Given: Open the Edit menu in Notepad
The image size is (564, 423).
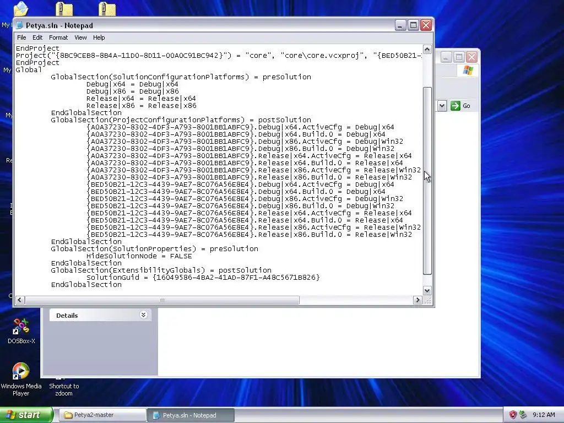Looking at the screenshot, I should click(37, 37).
